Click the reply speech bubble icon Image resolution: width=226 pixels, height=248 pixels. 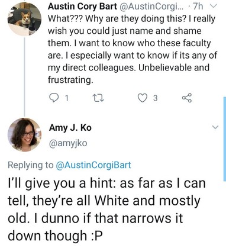coord(53,98)
